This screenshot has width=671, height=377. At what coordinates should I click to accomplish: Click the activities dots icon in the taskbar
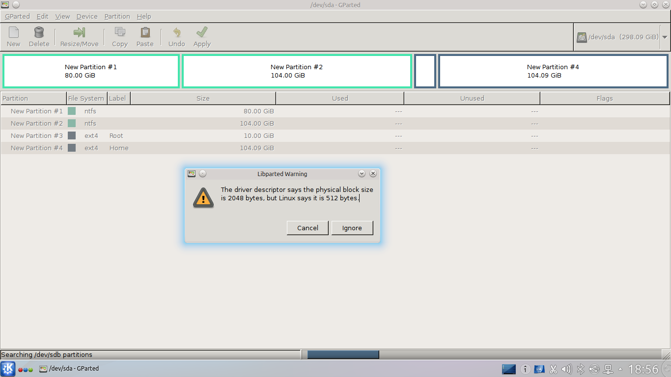pos(25,370)
